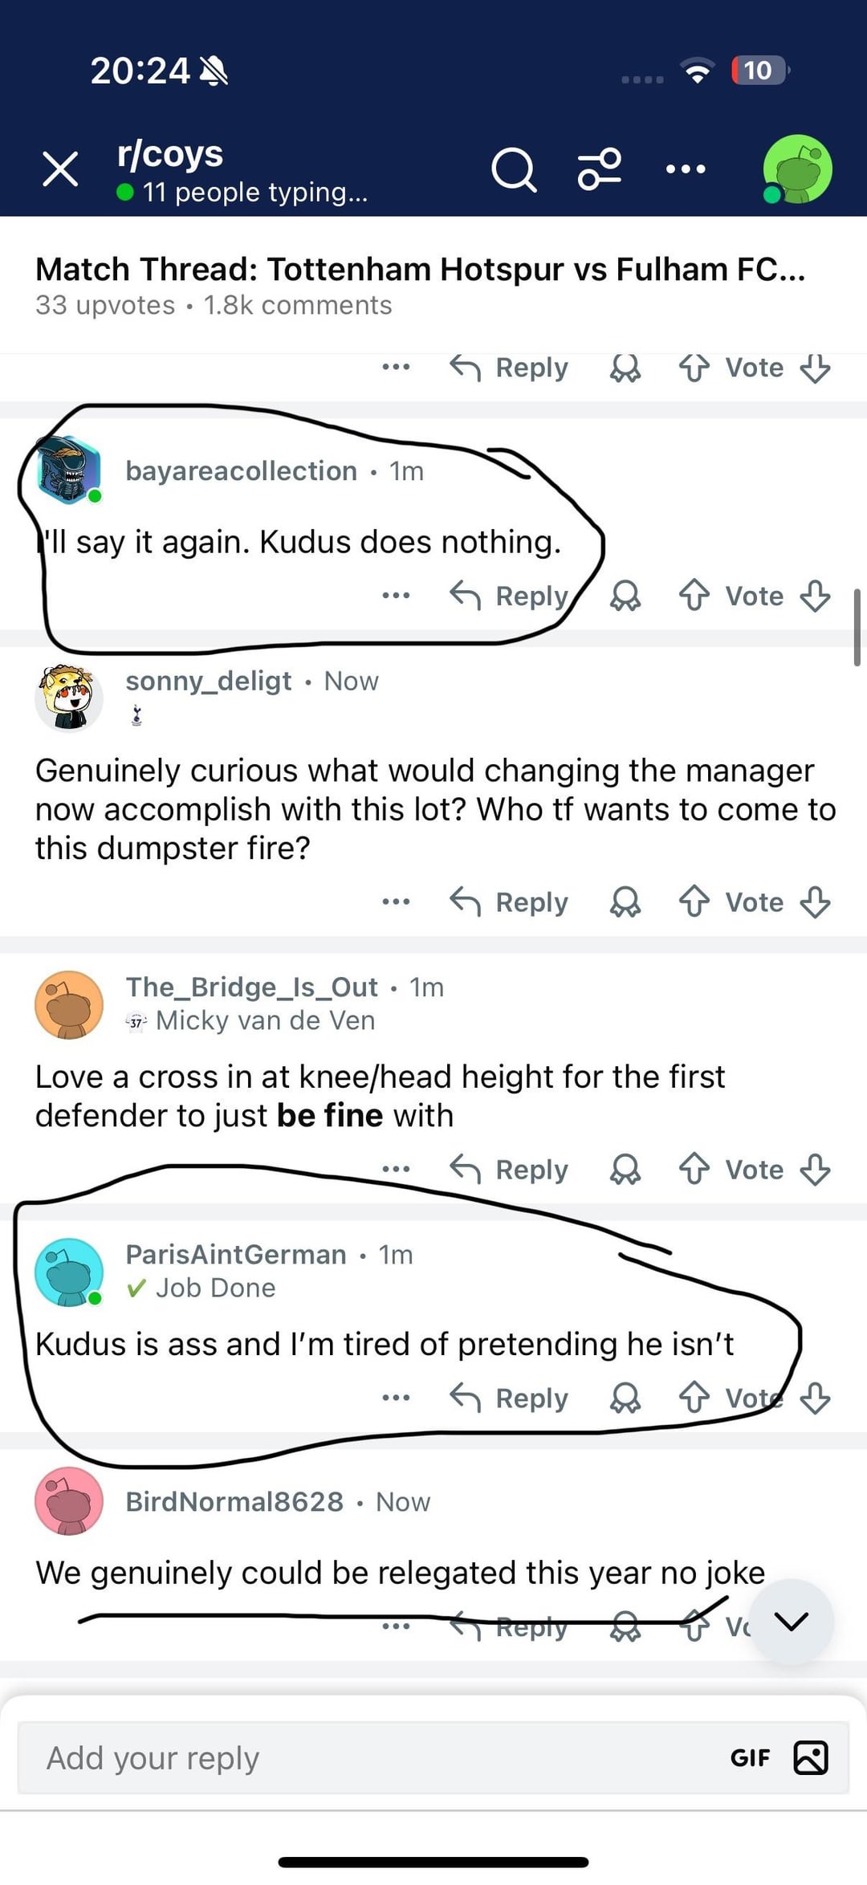Open the match thread title post
This screenshot has width=867, height=1885.
(x=421, y=270)
